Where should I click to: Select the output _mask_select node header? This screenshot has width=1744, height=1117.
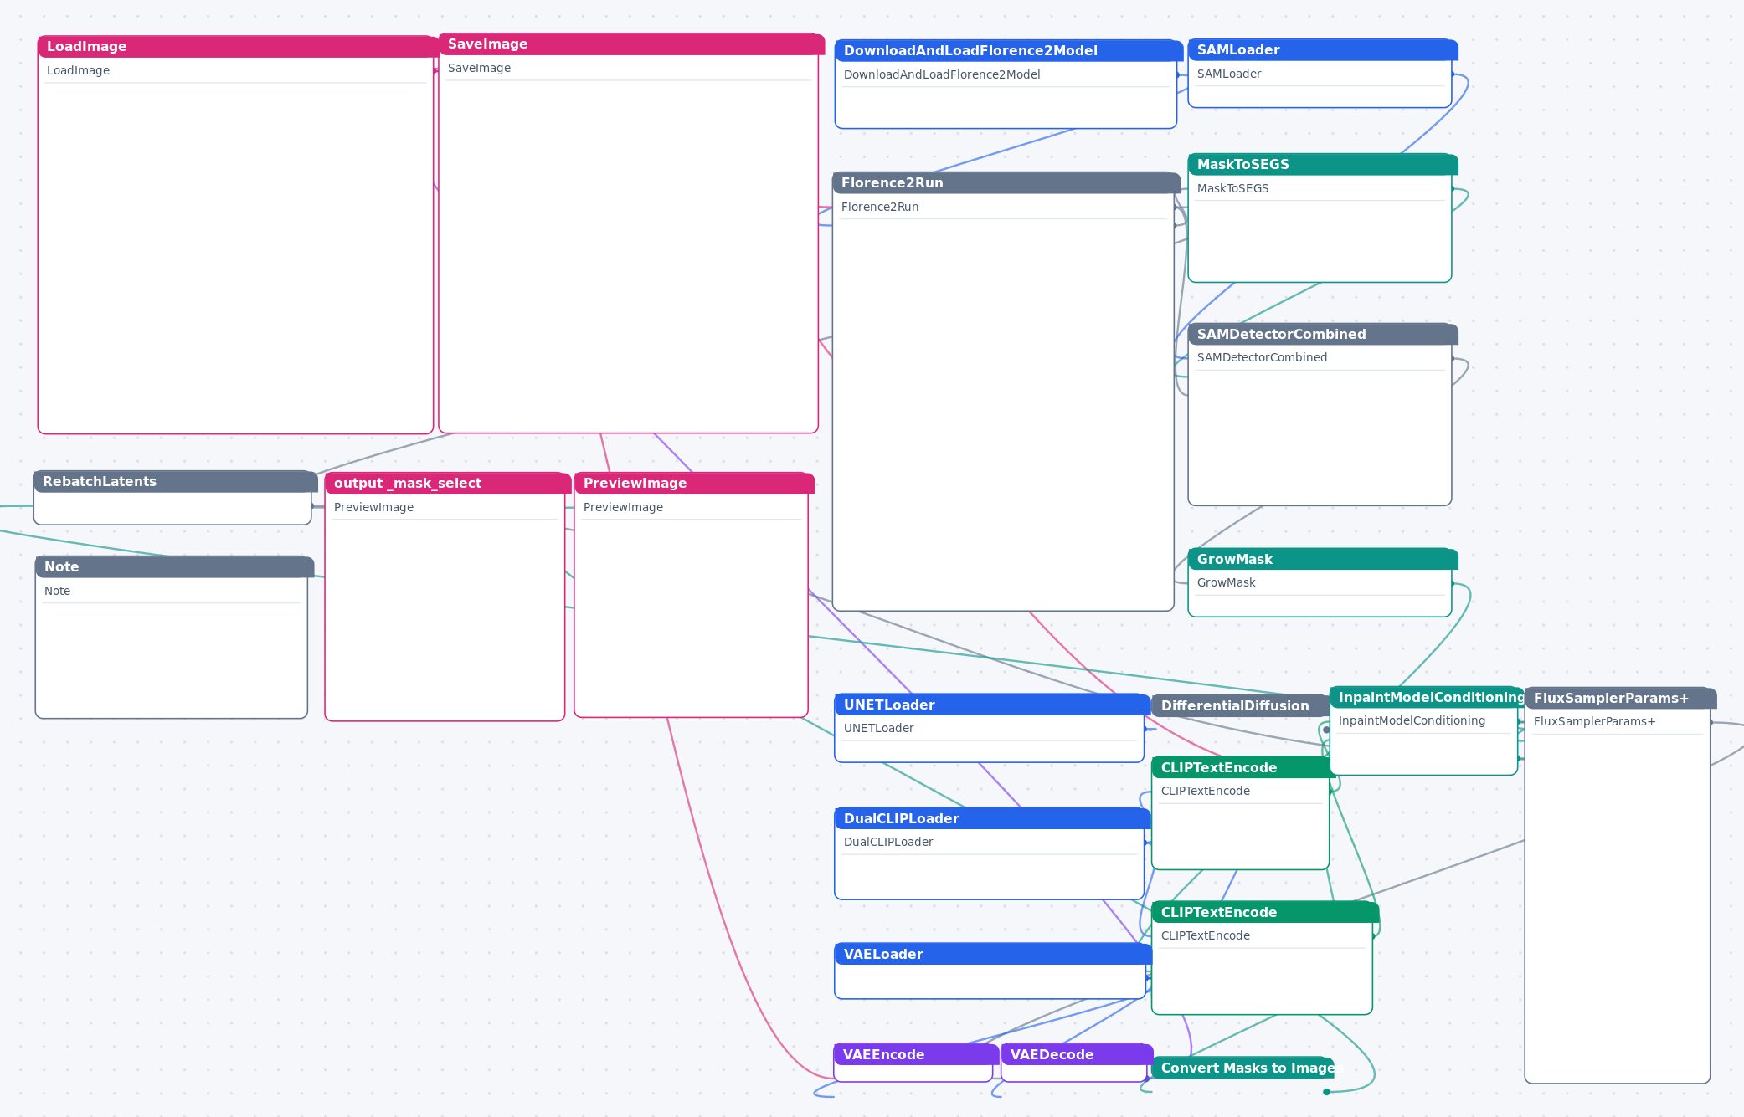(448, 484)
